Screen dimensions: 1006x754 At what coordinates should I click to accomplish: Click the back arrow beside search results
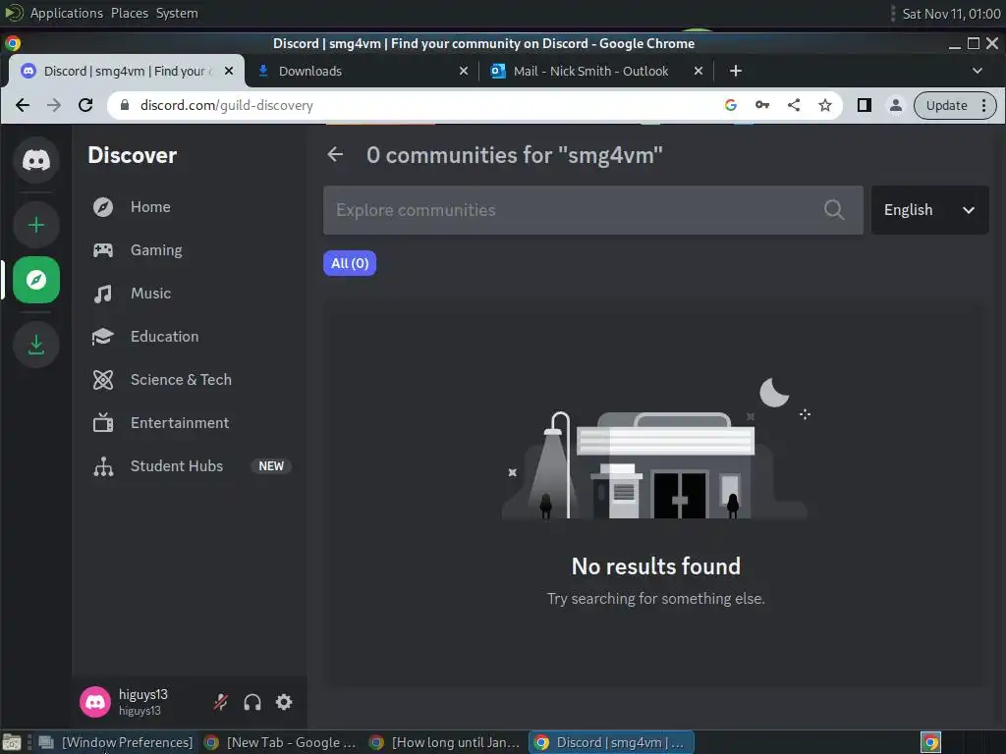pyautogui.click(x=335, y=154)
